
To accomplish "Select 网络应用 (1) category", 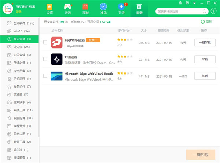I will [x=19, y=134].
